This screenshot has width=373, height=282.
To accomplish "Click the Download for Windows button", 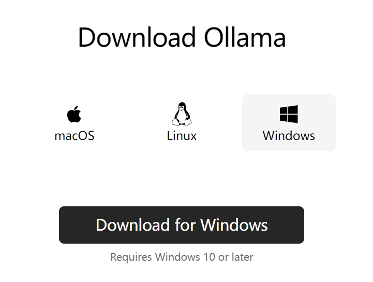I will pyautogui.click(x=182, y=225).
